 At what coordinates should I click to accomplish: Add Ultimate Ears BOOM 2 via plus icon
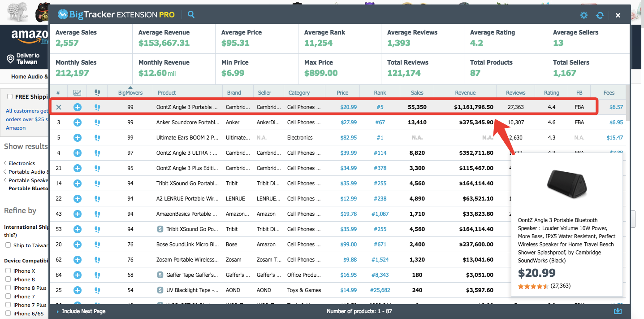[78, 138]
